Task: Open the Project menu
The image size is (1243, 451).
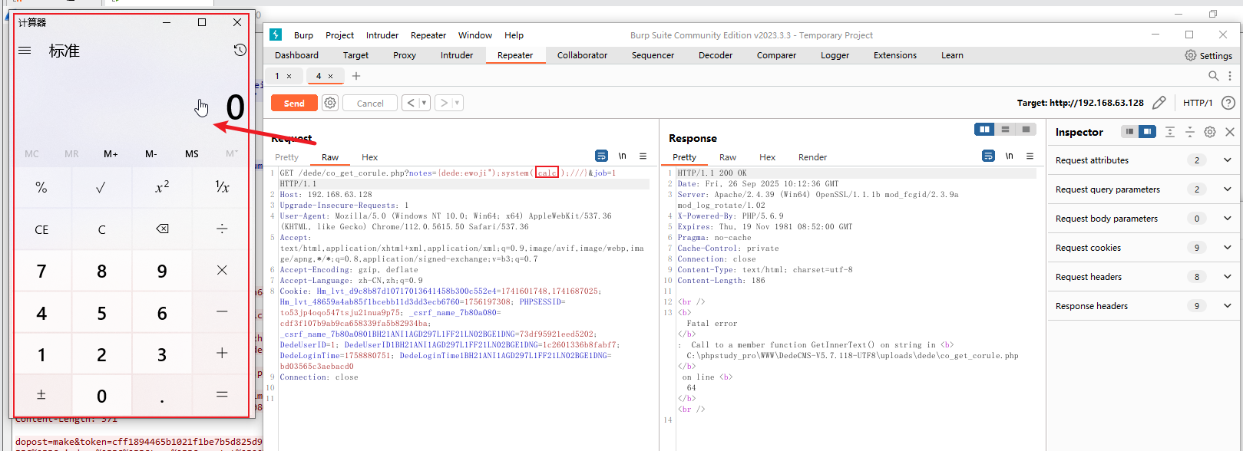Action: [x=339, y=35]
